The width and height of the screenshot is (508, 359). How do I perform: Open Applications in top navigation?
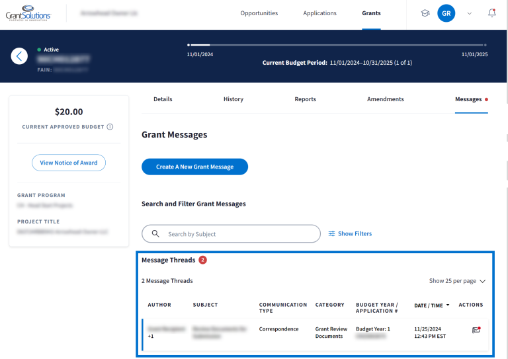tap(319, 13)
